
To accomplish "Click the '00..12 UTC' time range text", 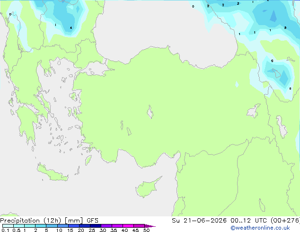I will coord(248,221).
